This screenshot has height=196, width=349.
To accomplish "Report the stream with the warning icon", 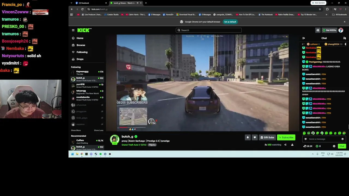I will pos(292,145).
